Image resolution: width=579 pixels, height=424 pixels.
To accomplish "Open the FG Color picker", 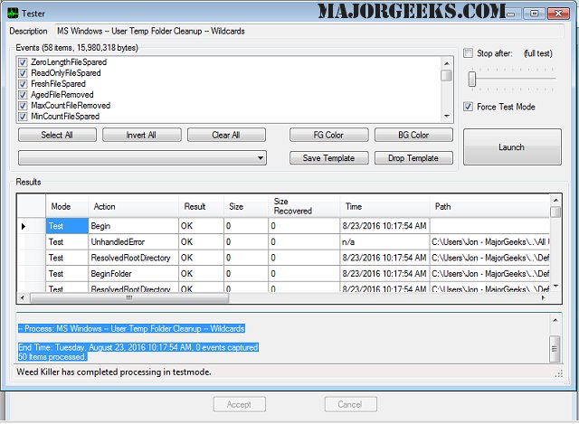I will pos(329,135).
